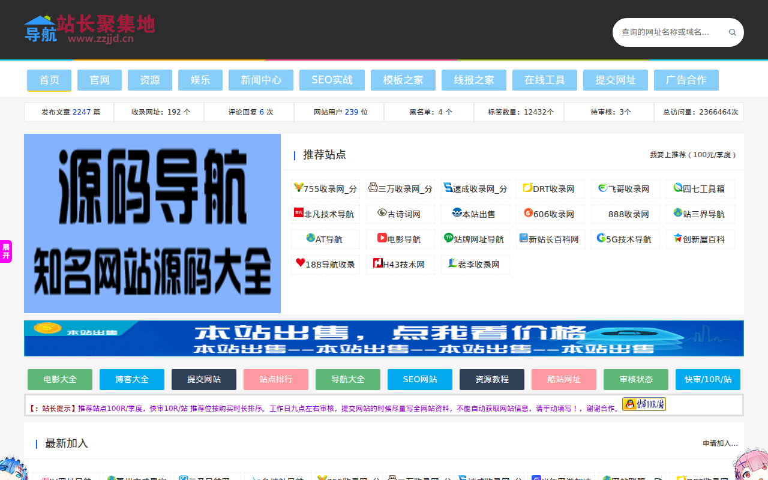The width and height of the screenshot is (768, 480).
Task: Click the 5G技术导航 favicon icon
Action: pyautogui.click(x=601, y=238)
